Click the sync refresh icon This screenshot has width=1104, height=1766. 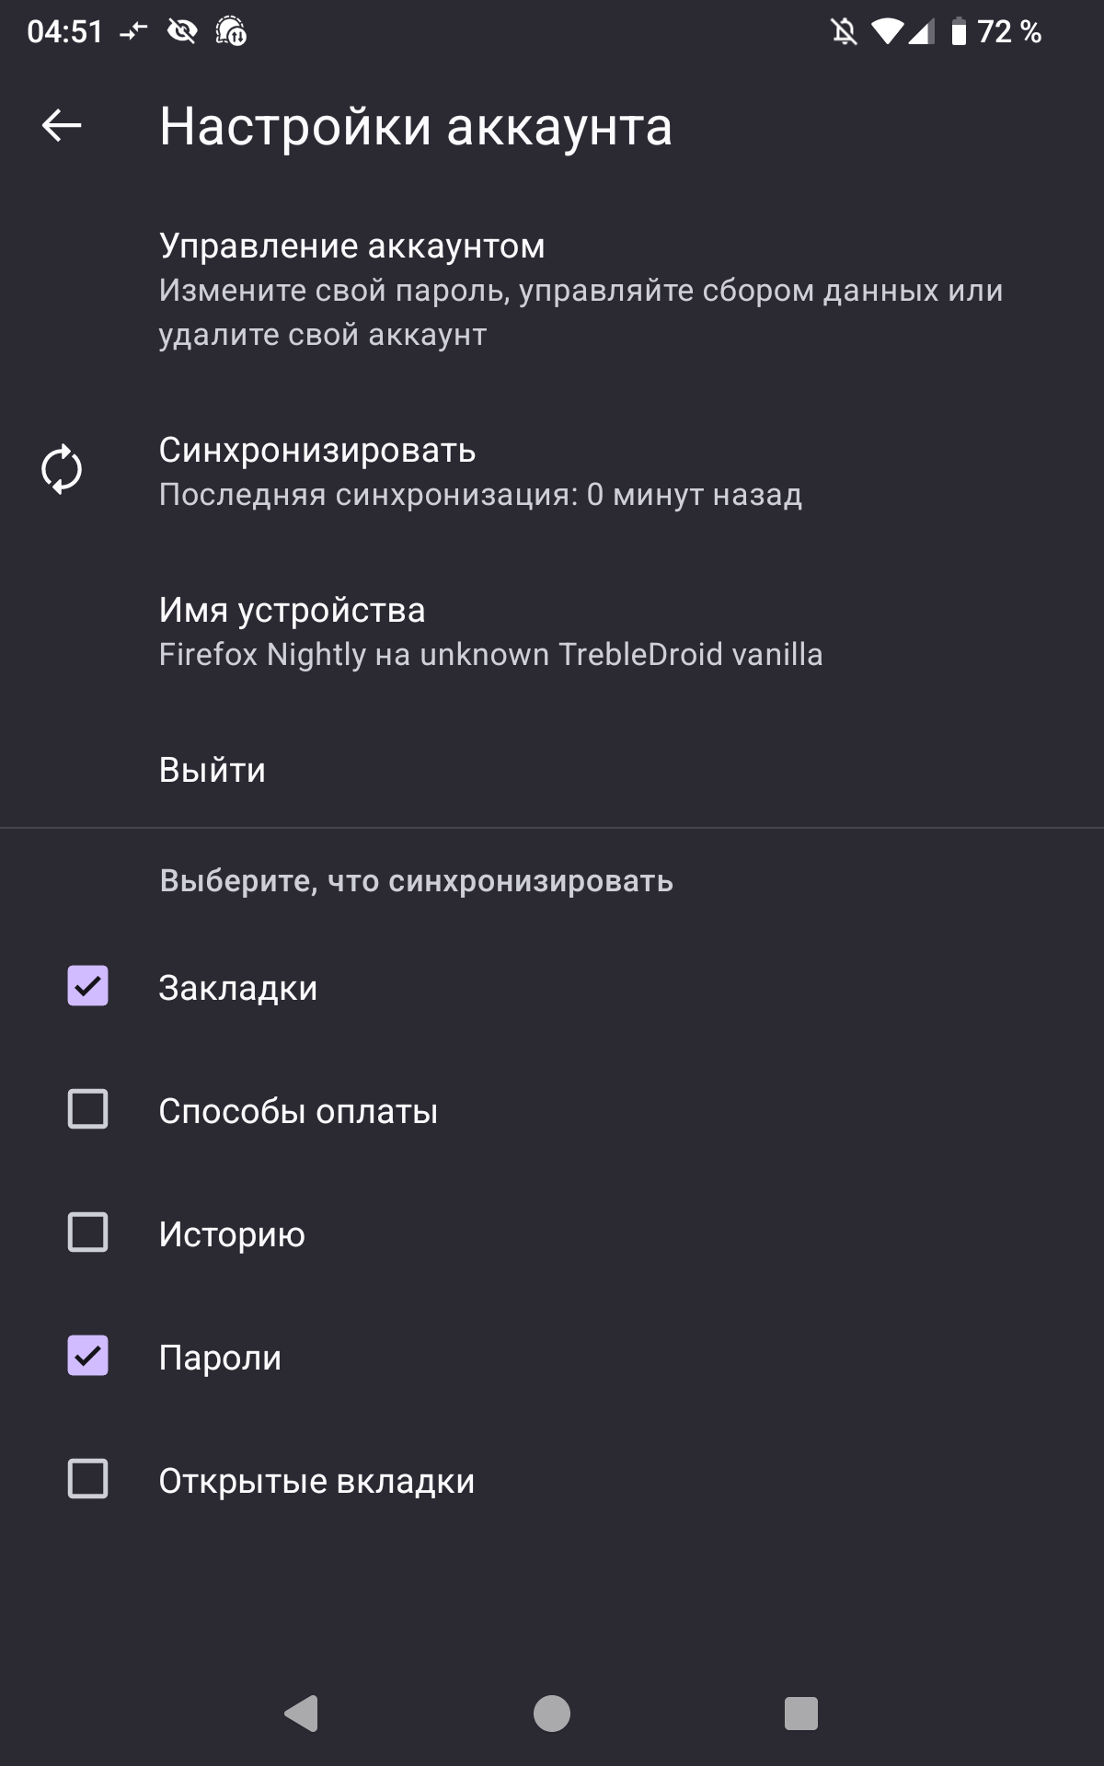coord(62,470)
